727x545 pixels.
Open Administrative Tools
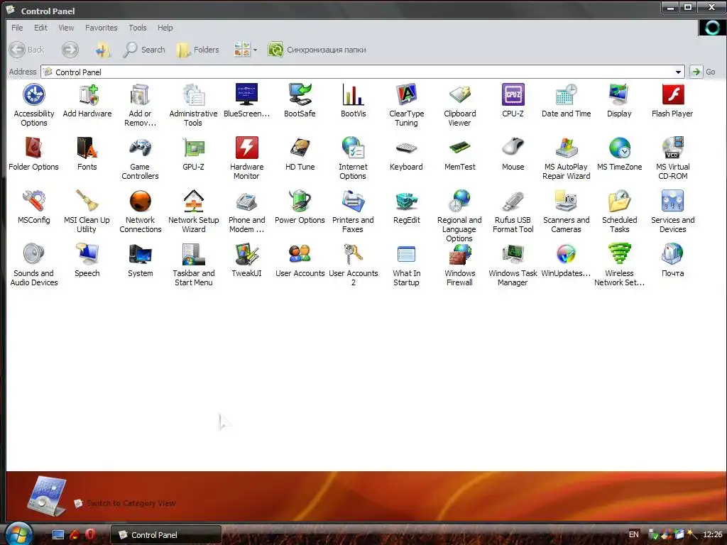[x=193, y=105]
